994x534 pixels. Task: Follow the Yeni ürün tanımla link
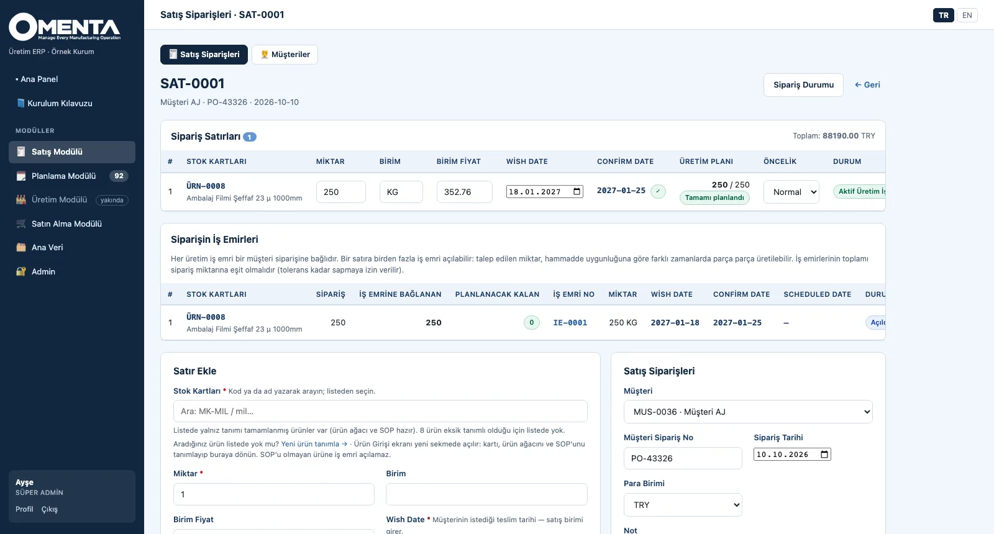click(x=314, y=444)
